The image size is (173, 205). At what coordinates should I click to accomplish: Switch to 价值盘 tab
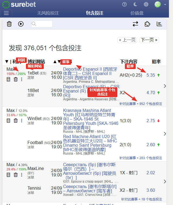[x=137, y=13]
